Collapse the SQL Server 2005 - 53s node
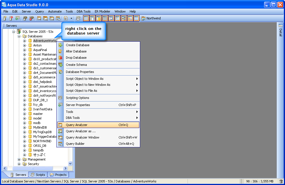Screen dimensions: 285x185 [x=13, y=32]
